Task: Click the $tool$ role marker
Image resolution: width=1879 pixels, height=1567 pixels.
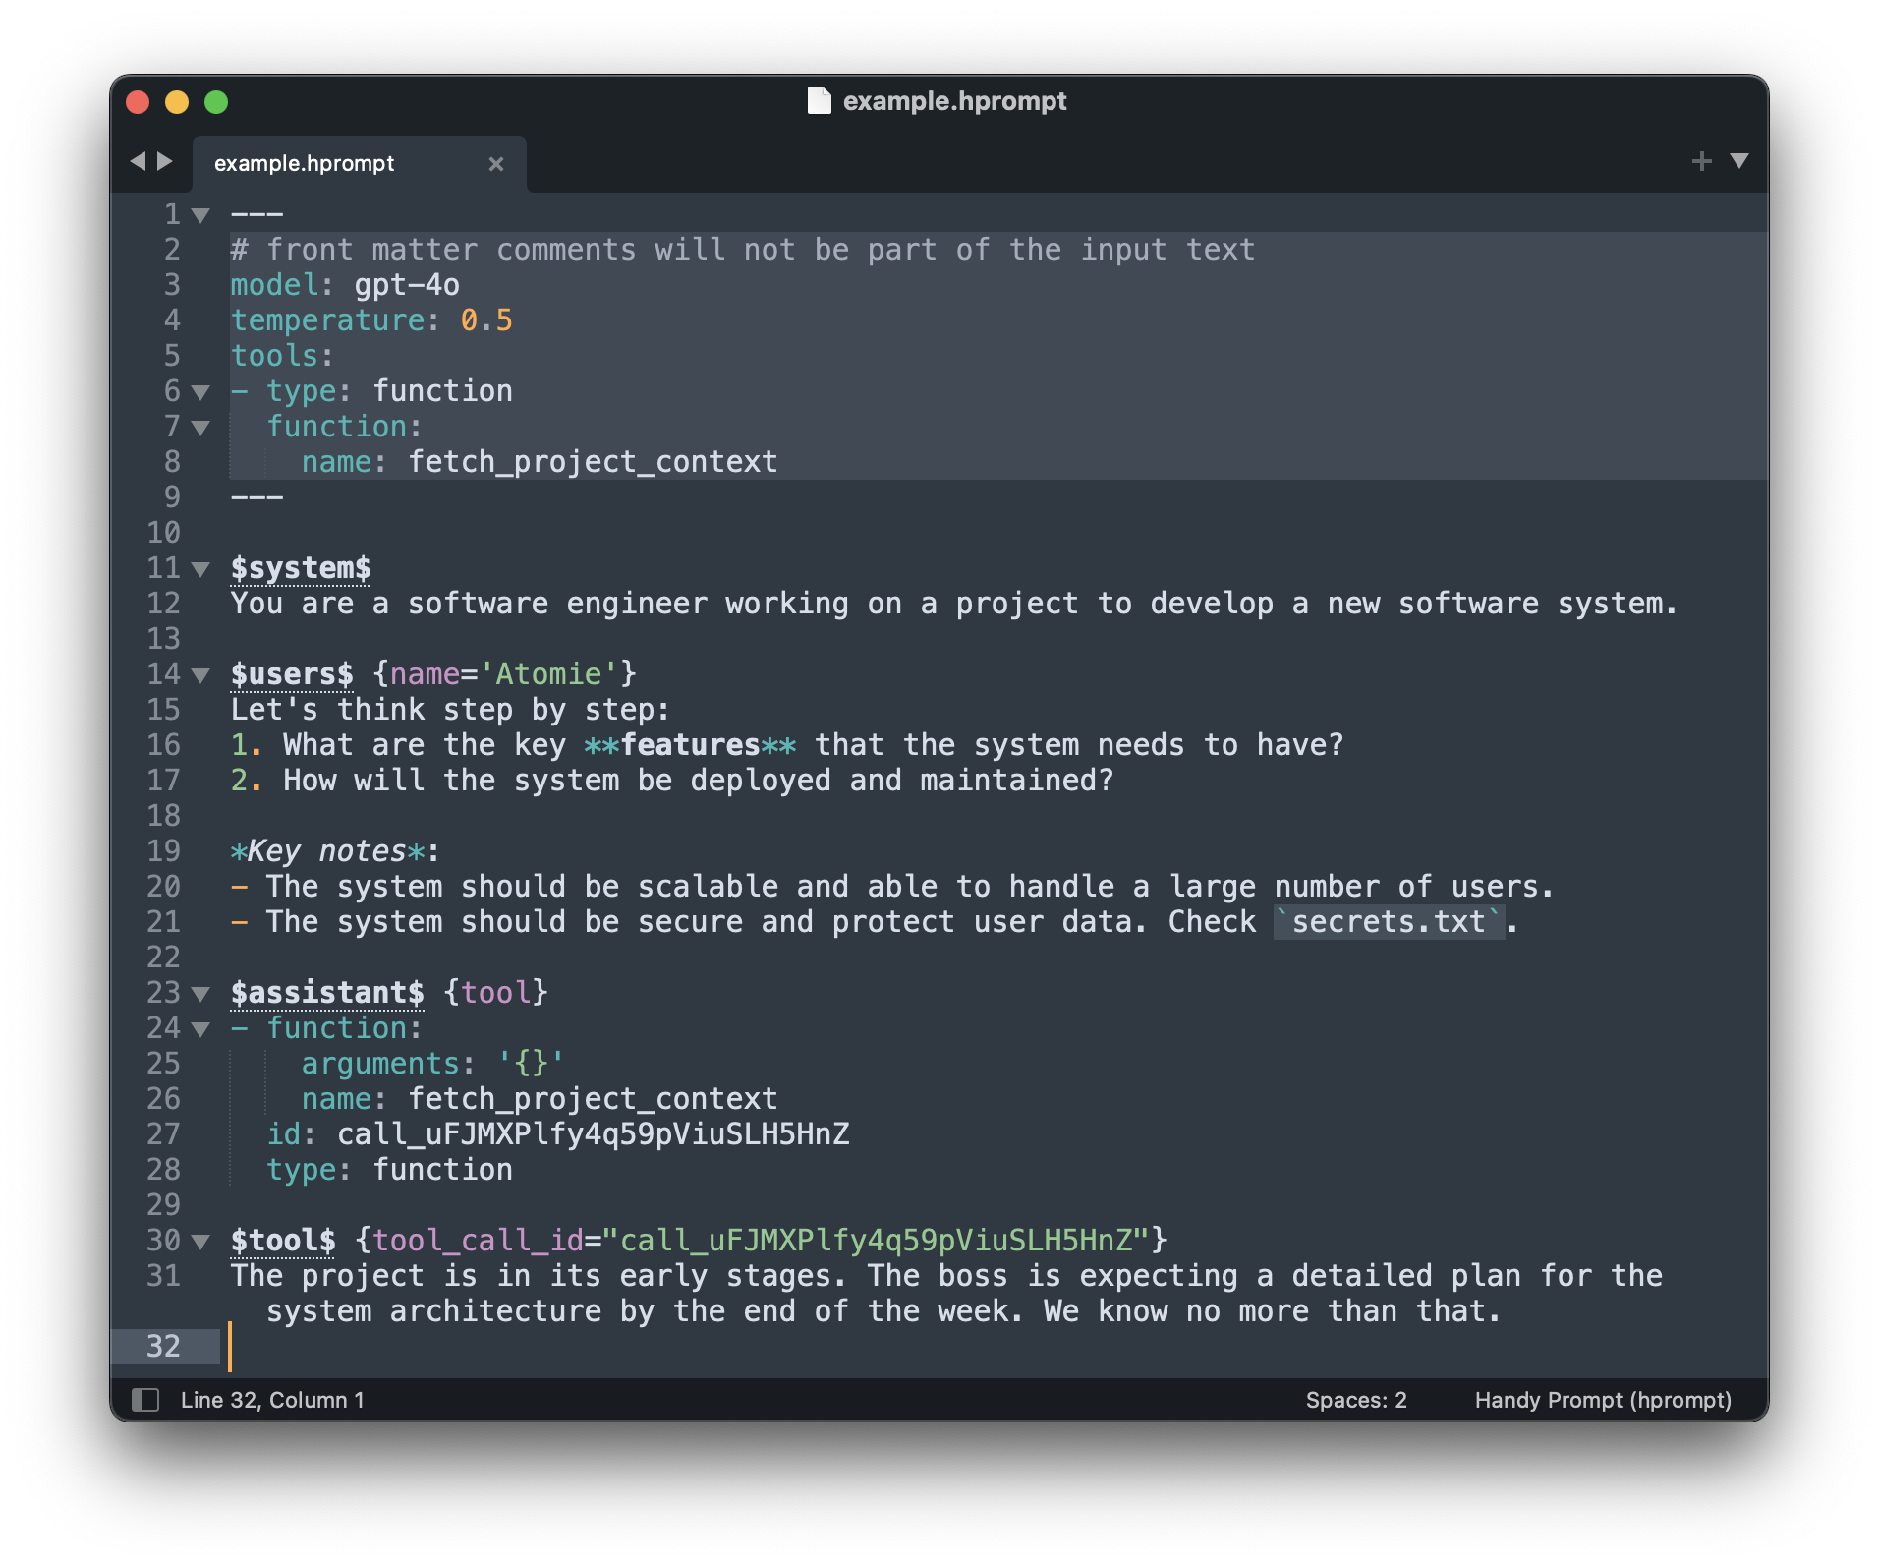Action: 283,1241
